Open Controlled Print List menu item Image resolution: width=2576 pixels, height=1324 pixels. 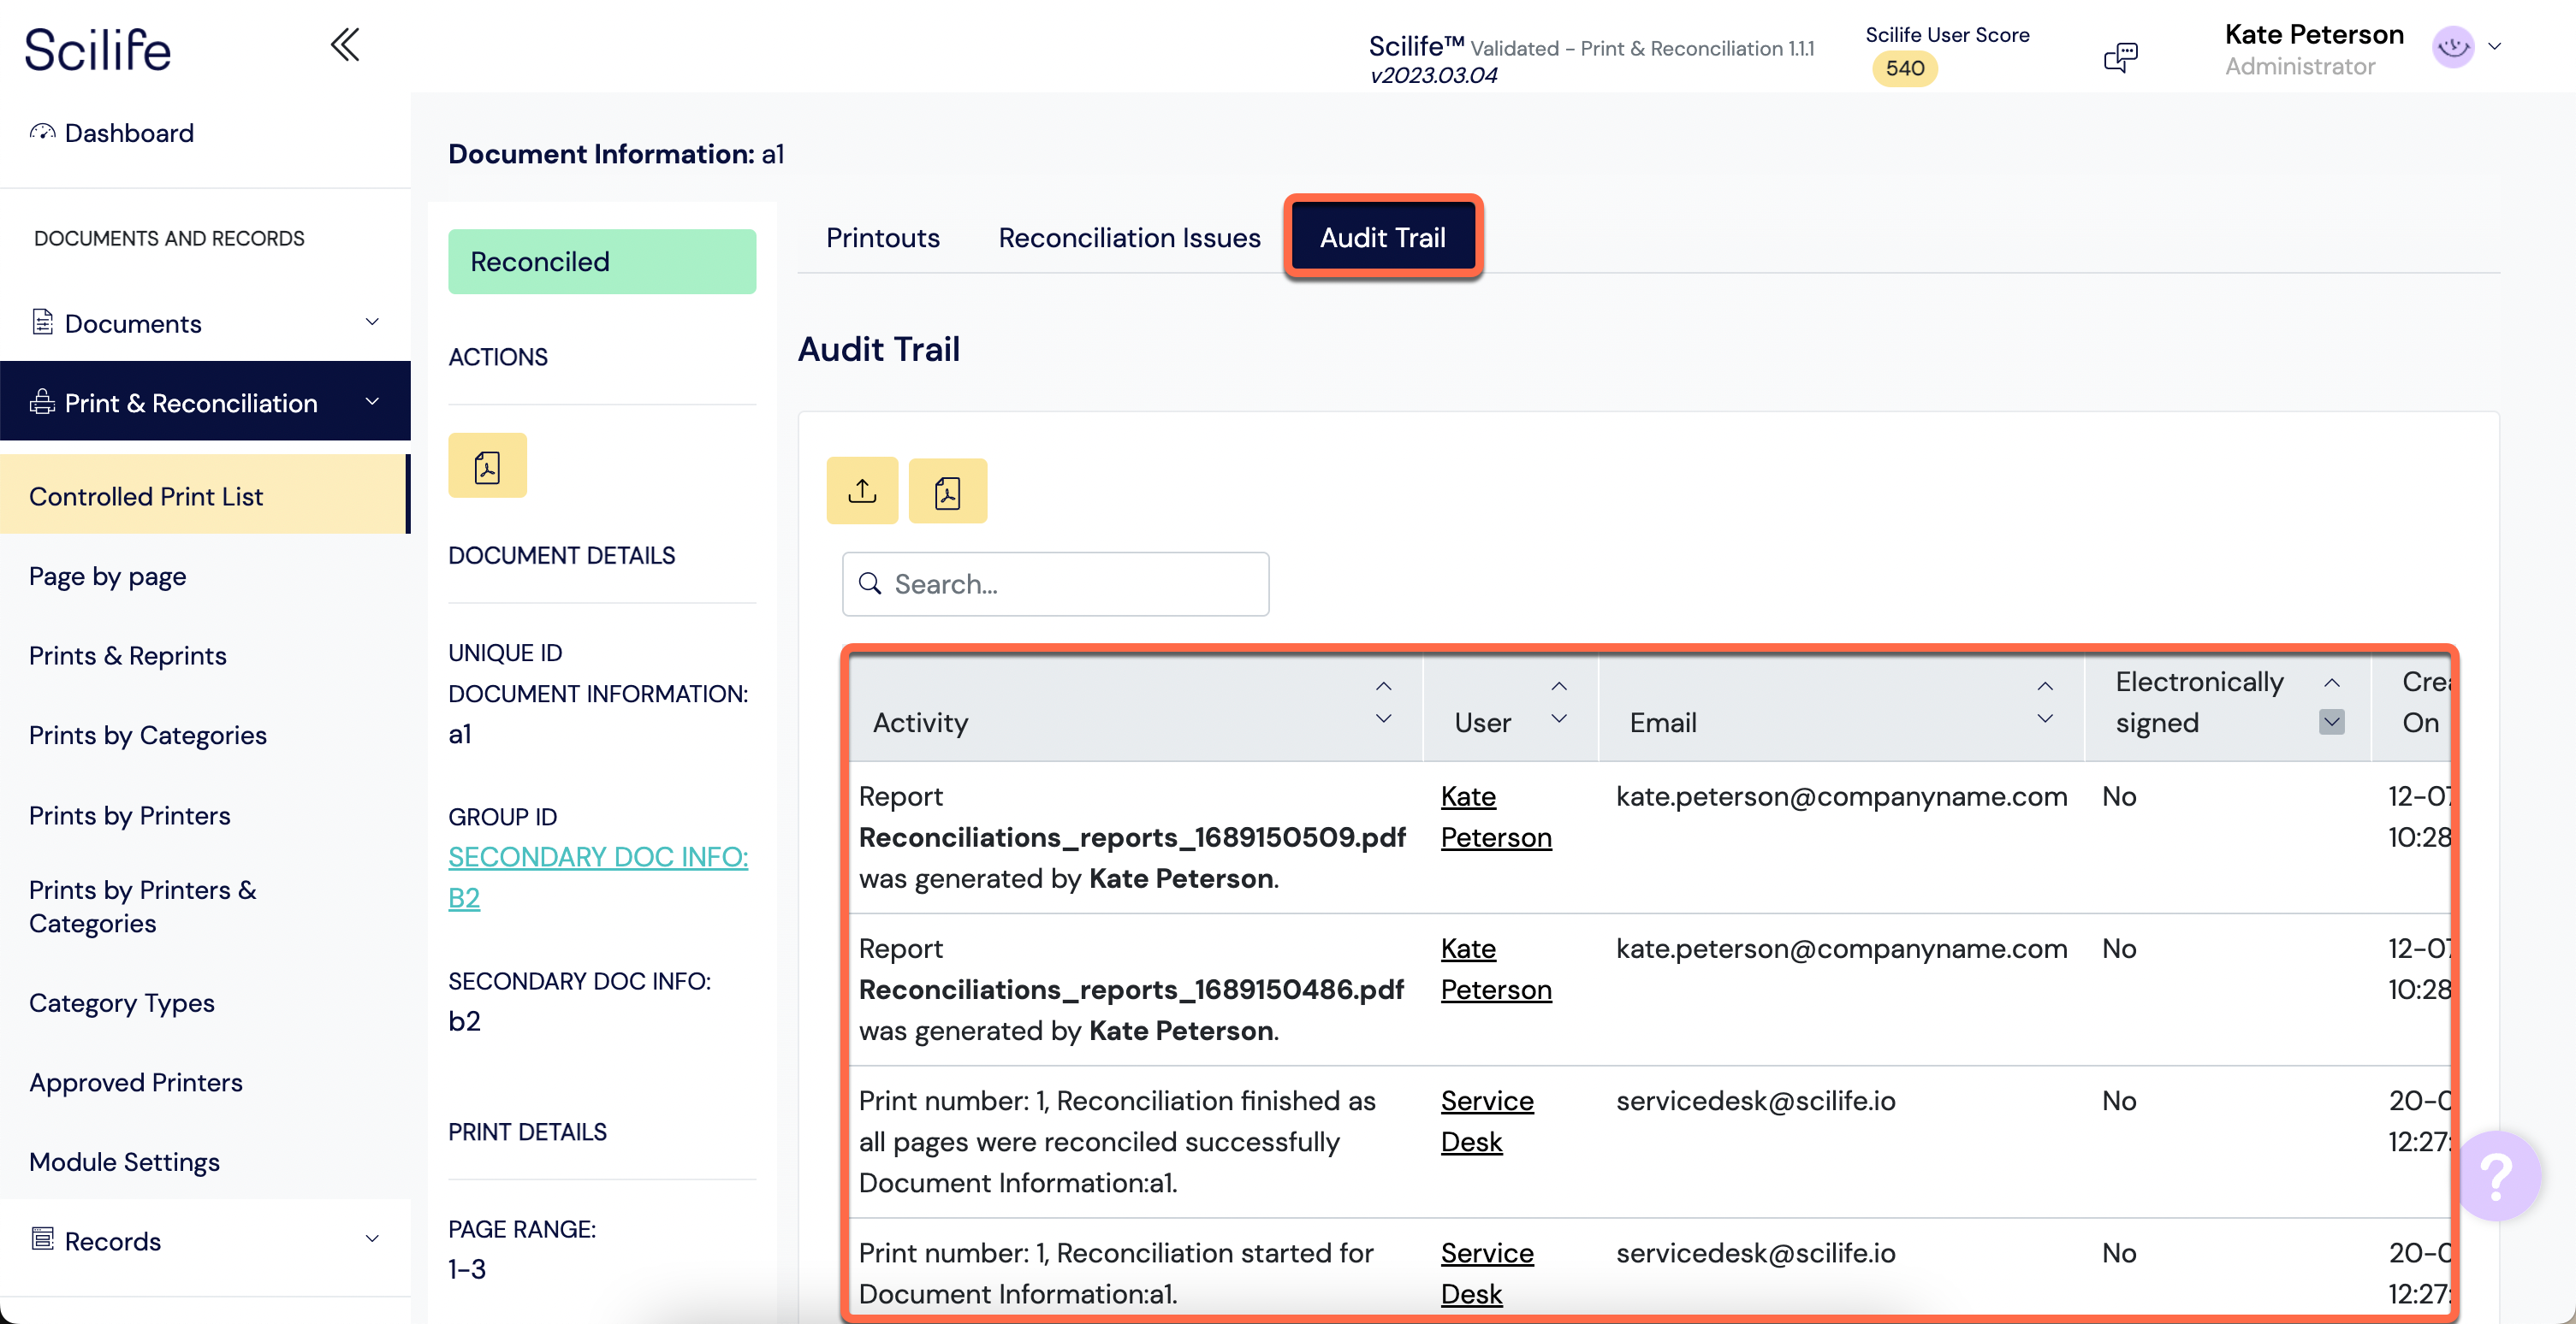click(x=204, y=495)
